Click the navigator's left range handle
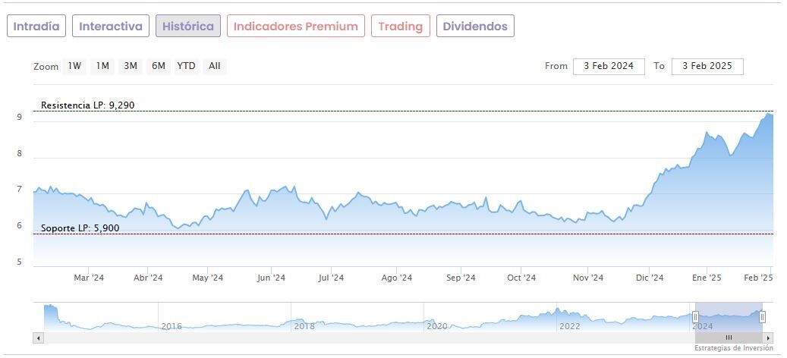Viewport: 787px width, 358px height. [x=695, y=317]
